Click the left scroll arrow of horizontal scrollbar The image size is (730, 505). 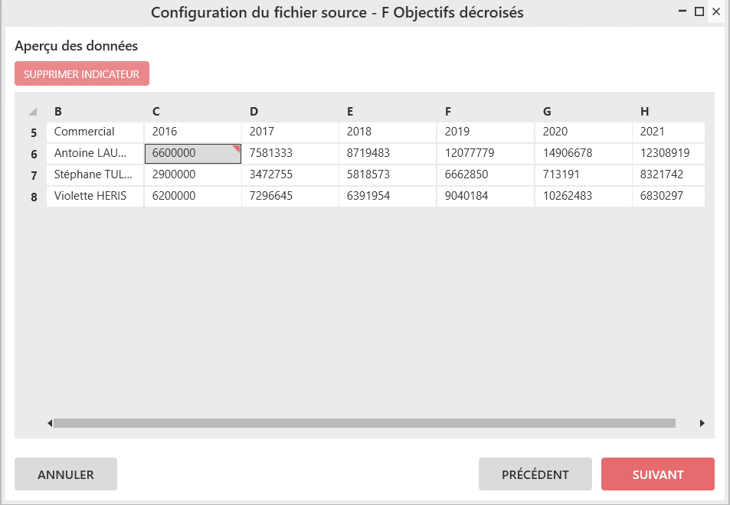coord(50,423)
